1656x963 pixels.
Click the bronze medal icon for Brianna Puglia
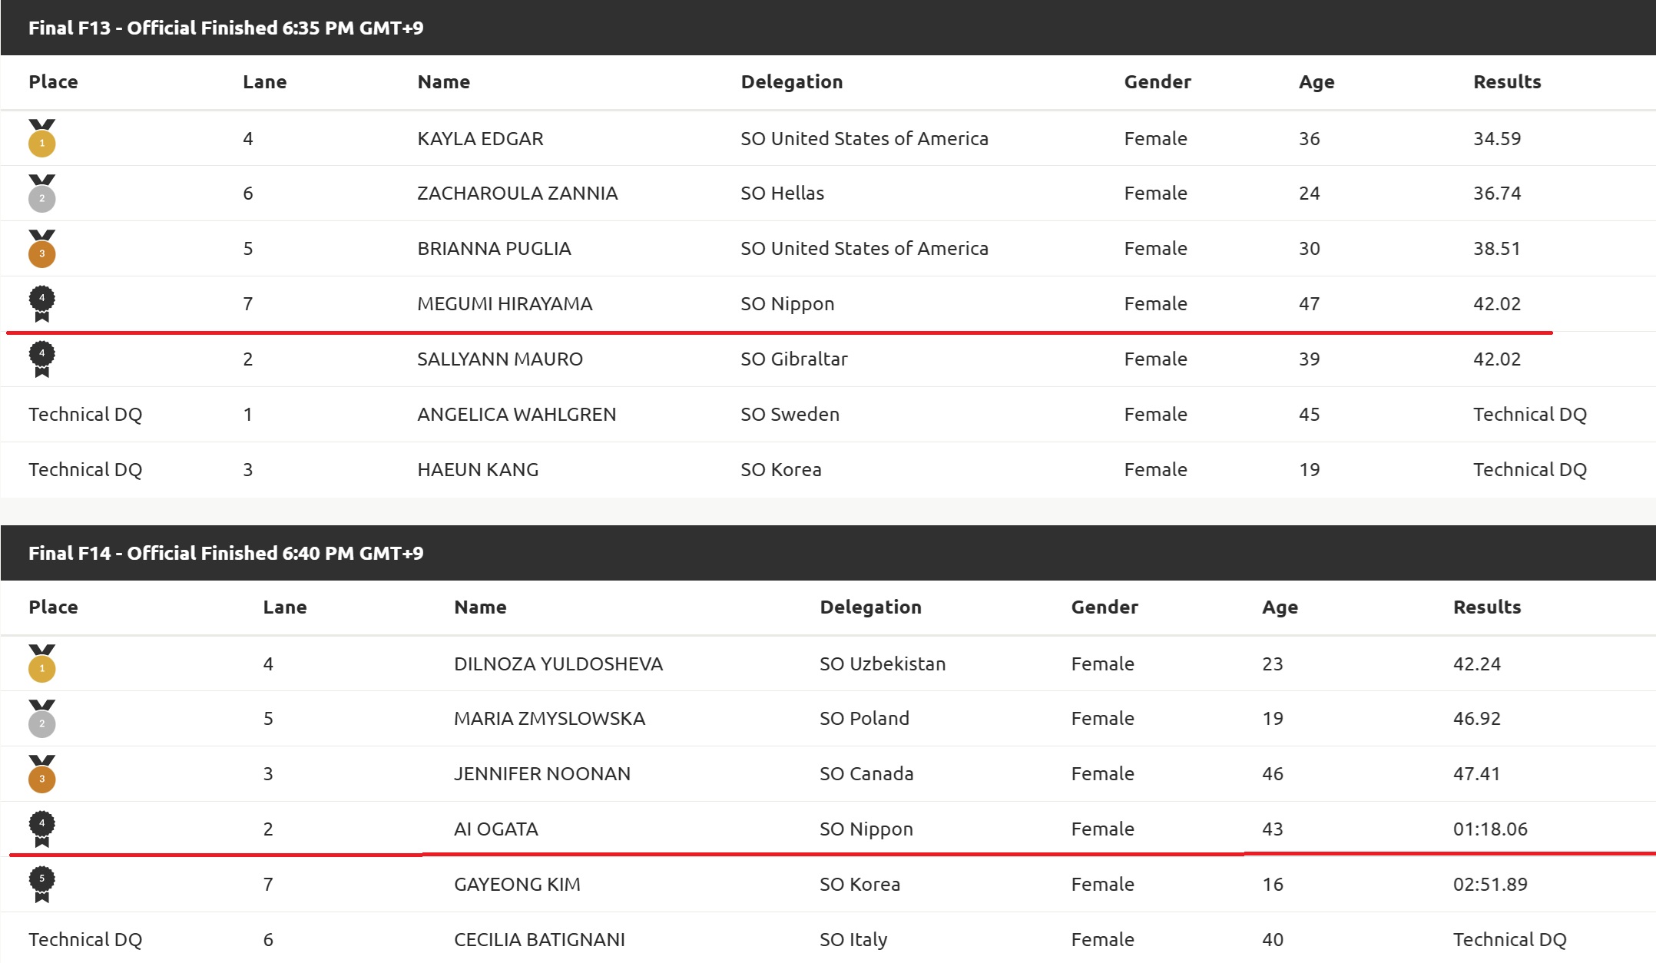click(42, 249)
